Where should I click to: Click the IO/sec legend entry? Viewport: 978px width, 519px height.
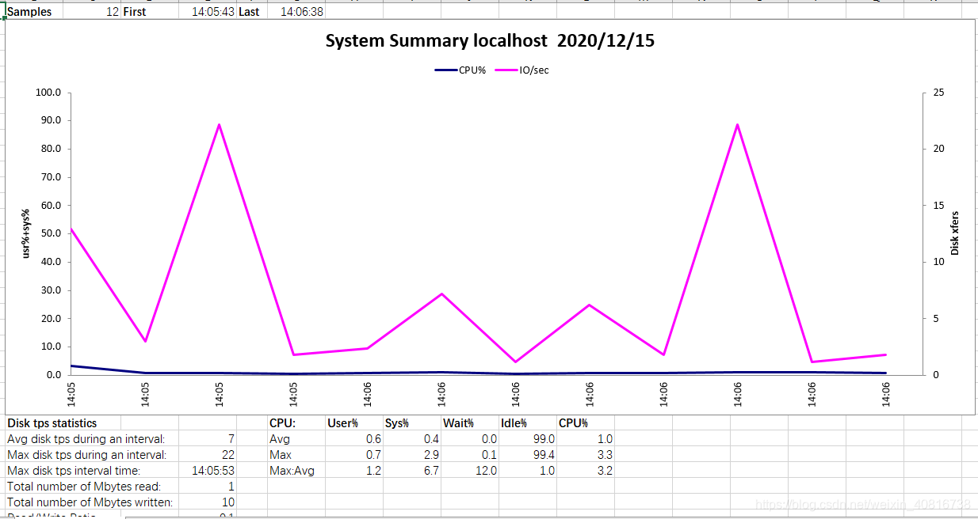pyautogui.click(x=522, y=70)
